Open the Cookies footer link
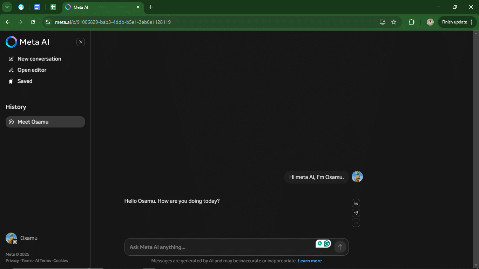The height and width of the screenshot is (269, 479). [61, 261]
